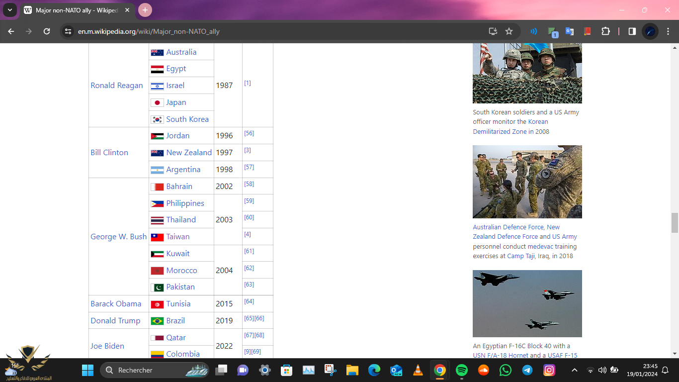
Task: Click the Rechercher taskbar search box
Action: tap(155, 370)
